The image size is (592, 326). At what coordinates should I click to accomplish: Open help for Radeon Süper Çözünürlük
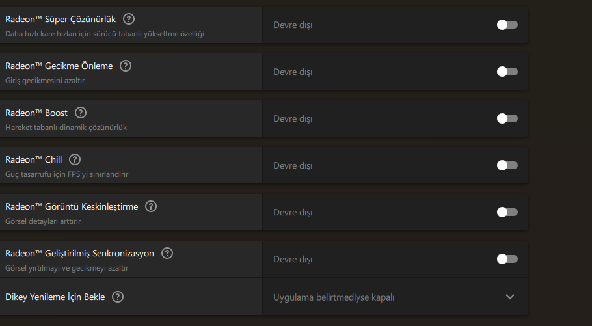point(129,19)
